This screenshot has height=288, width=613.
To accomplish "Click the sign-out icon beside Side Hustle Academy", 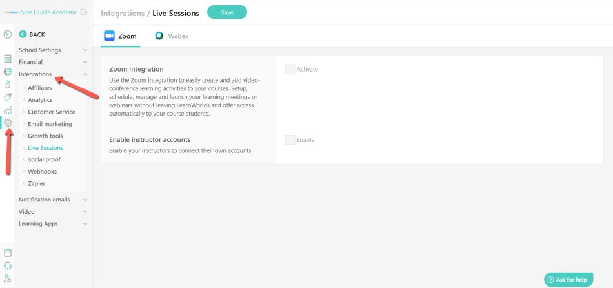I will [x=84, y=12].
